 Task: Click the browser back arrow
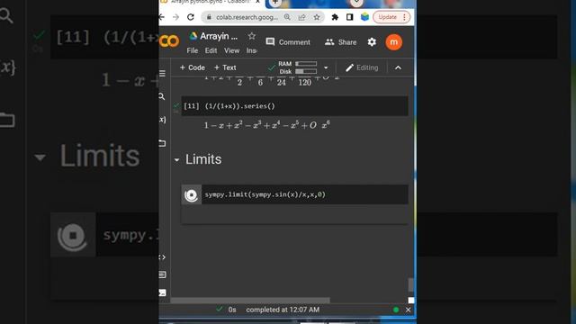[162, 17]
